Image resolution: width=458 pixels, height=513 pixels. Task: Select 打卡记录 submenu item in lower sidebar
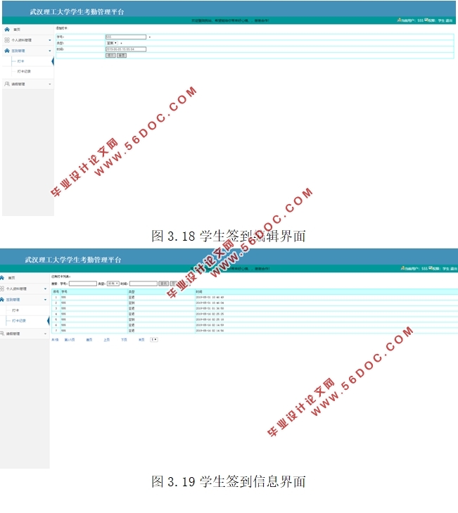[x=20, y=320]
